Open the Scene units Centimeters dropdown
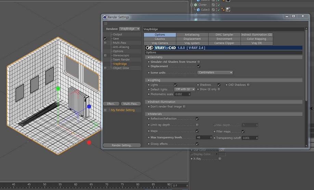The image size is (314, 190). [x=215, y=73]
